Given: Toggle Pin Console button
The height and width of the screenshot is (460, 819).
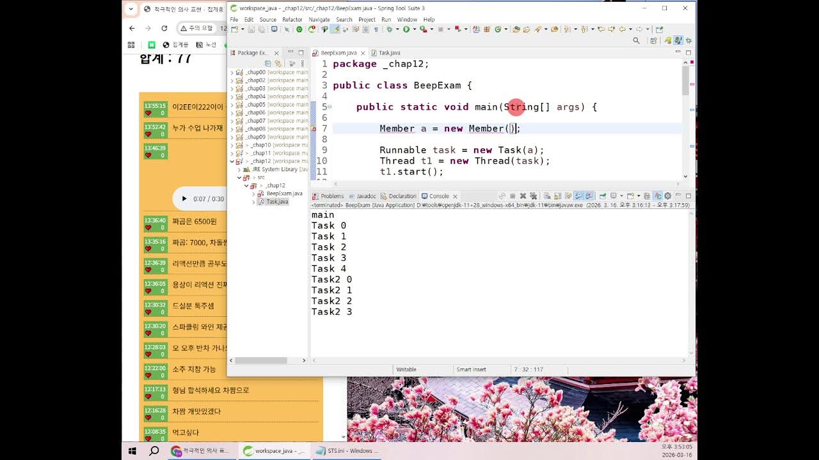Looking at the screenshot, I should (x=602, y=196).
